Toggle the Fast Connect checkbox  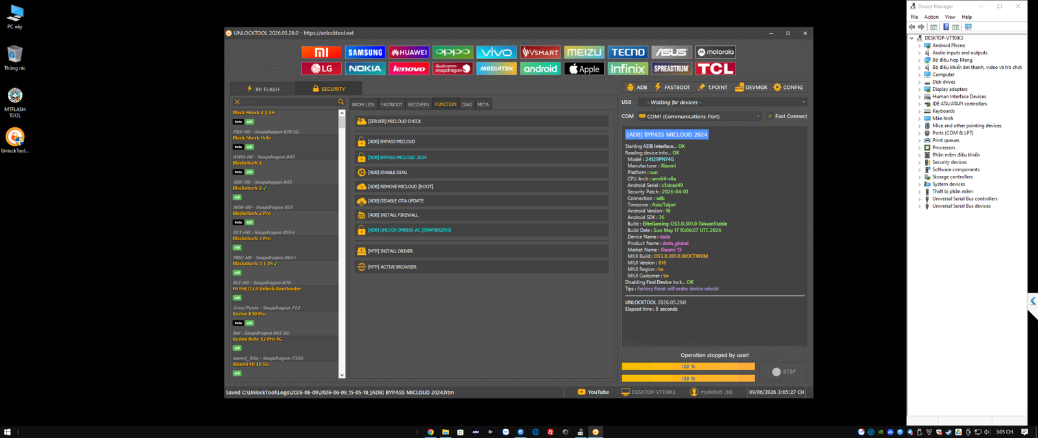point(770,116)
